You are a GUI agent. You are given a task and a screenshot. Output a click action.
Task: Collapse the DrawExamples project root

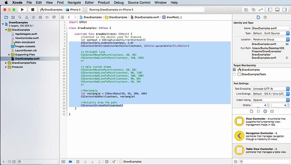3,24
